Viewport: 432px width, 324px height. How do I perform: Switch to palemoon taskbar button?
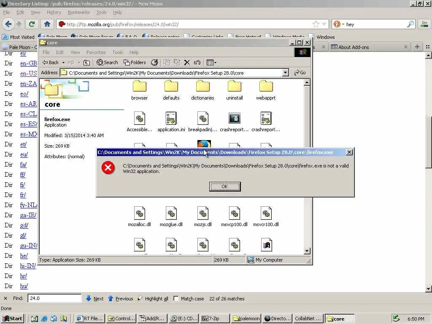(x=246, y=319)
